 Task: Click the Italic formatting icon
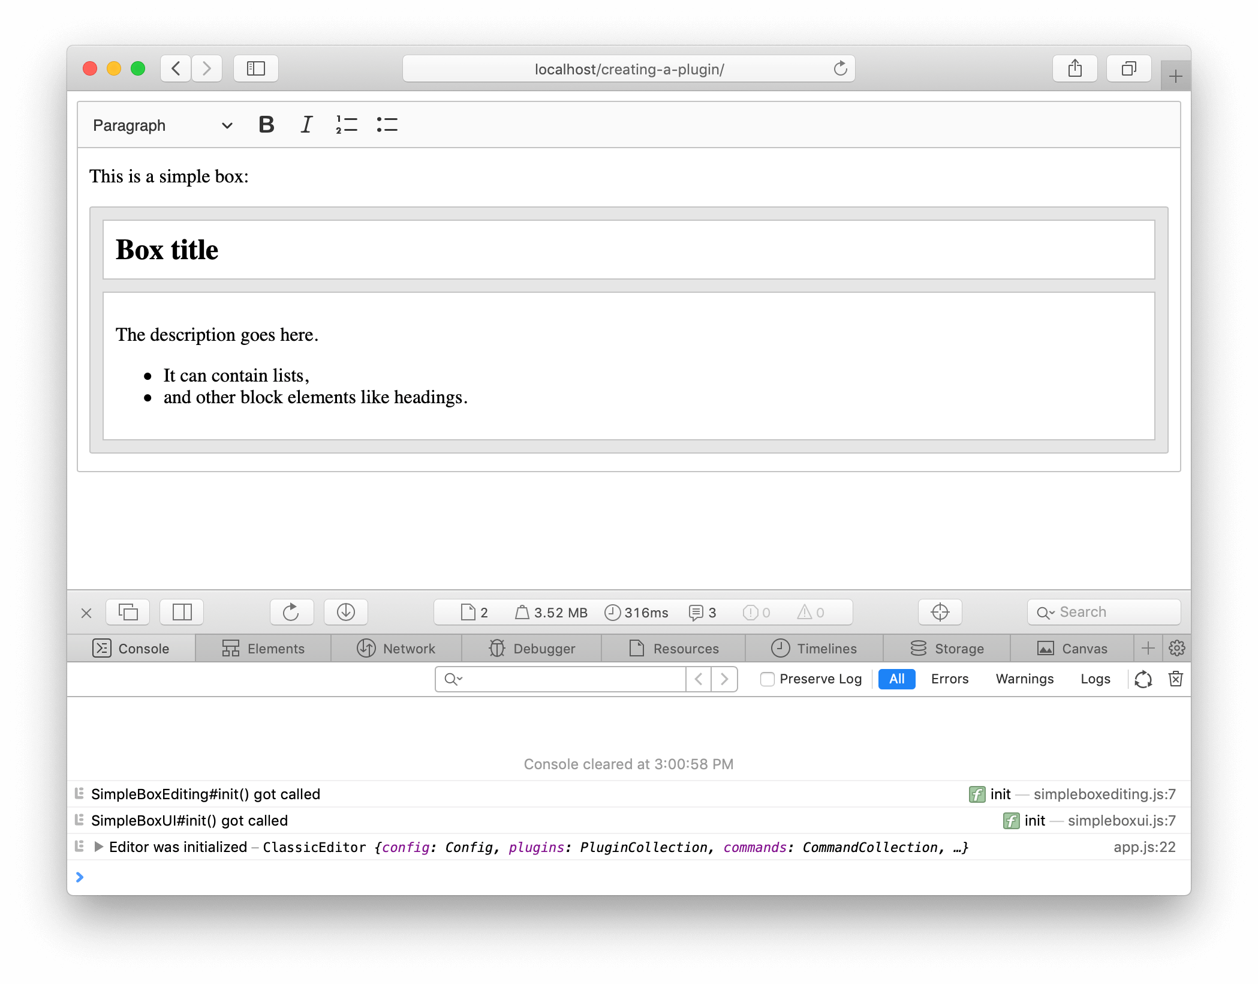click(x=306, y=125)
